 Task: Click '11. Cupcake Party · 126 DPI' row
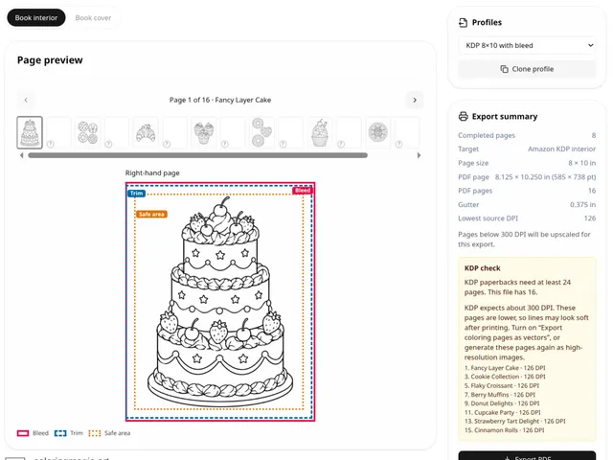(502, 412)
